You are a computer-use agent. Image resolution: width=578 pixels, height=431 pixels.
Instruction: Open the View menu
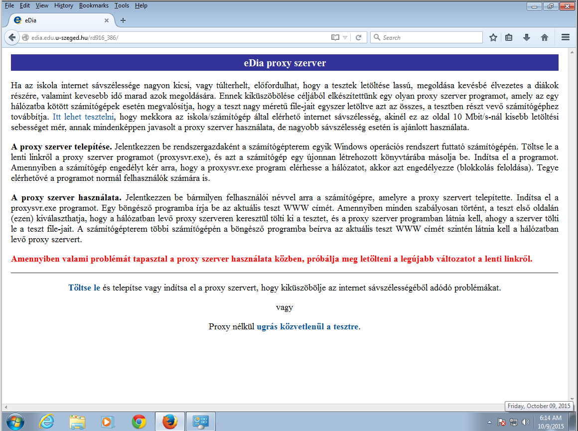tap(42, 5)
